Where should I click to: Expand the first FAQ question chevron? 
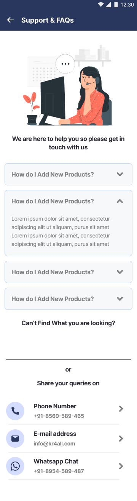120,174
